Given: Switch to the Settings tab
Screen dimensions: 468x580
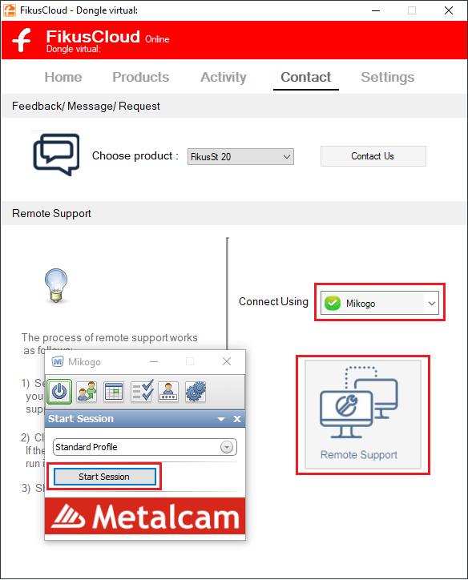Looking at the screenshot, I should [387, 78].
